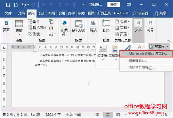Open the 页面 pages dropdown
The image size is (173, 118).
[6, 27]
